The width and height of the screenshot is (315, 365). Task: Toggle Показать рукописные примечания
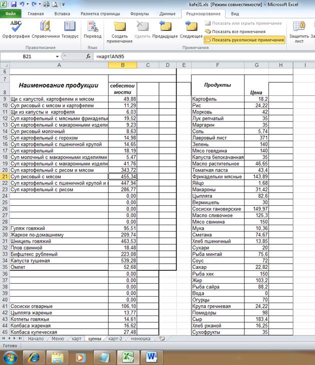245,40
